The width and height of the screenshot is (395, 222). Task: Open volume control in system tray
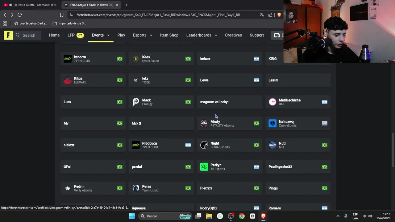coord(370,216)
